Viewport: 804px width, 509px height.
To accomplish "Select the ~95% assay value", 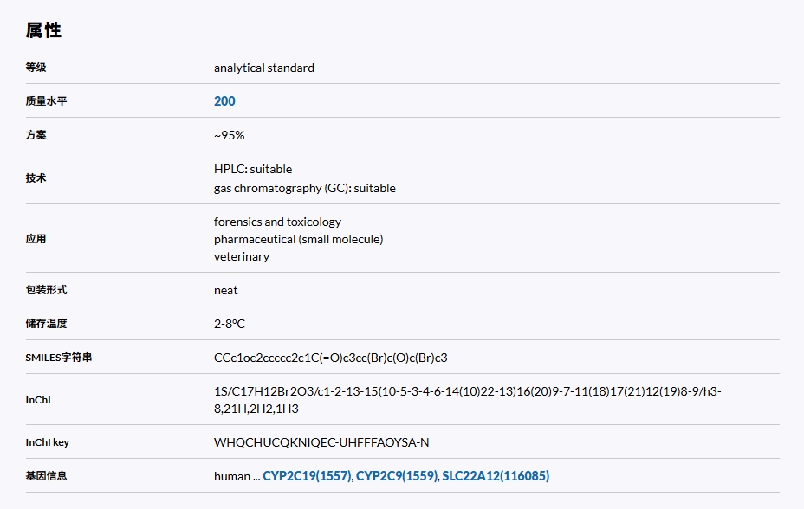I will (x=230, y=135).
